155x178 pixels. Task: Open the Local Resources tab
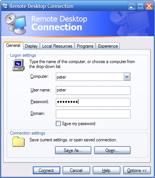tap(57, 46)
